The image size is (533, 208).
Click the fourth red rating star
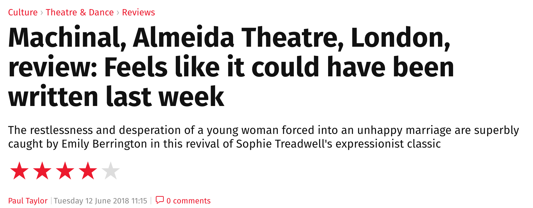(x=88, y=171)
